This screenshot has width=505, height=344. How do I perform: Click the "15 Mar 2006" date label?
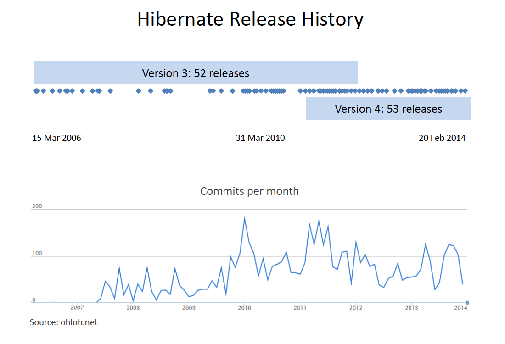tap(56, 138)
